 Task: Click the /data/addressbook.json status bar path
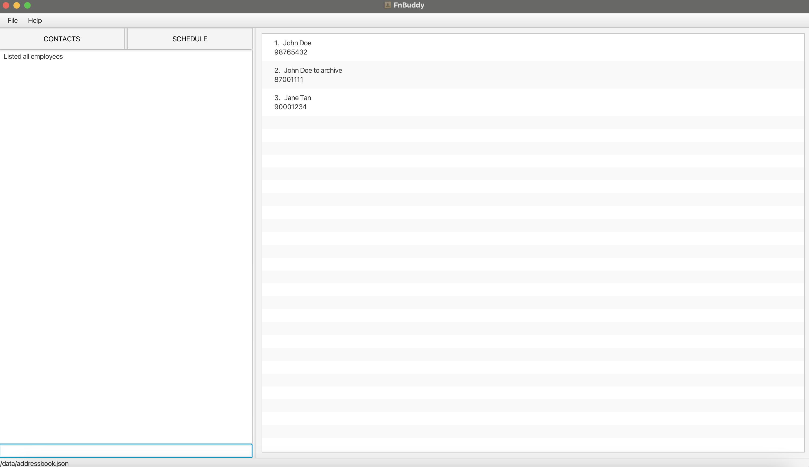pos(34,463)
